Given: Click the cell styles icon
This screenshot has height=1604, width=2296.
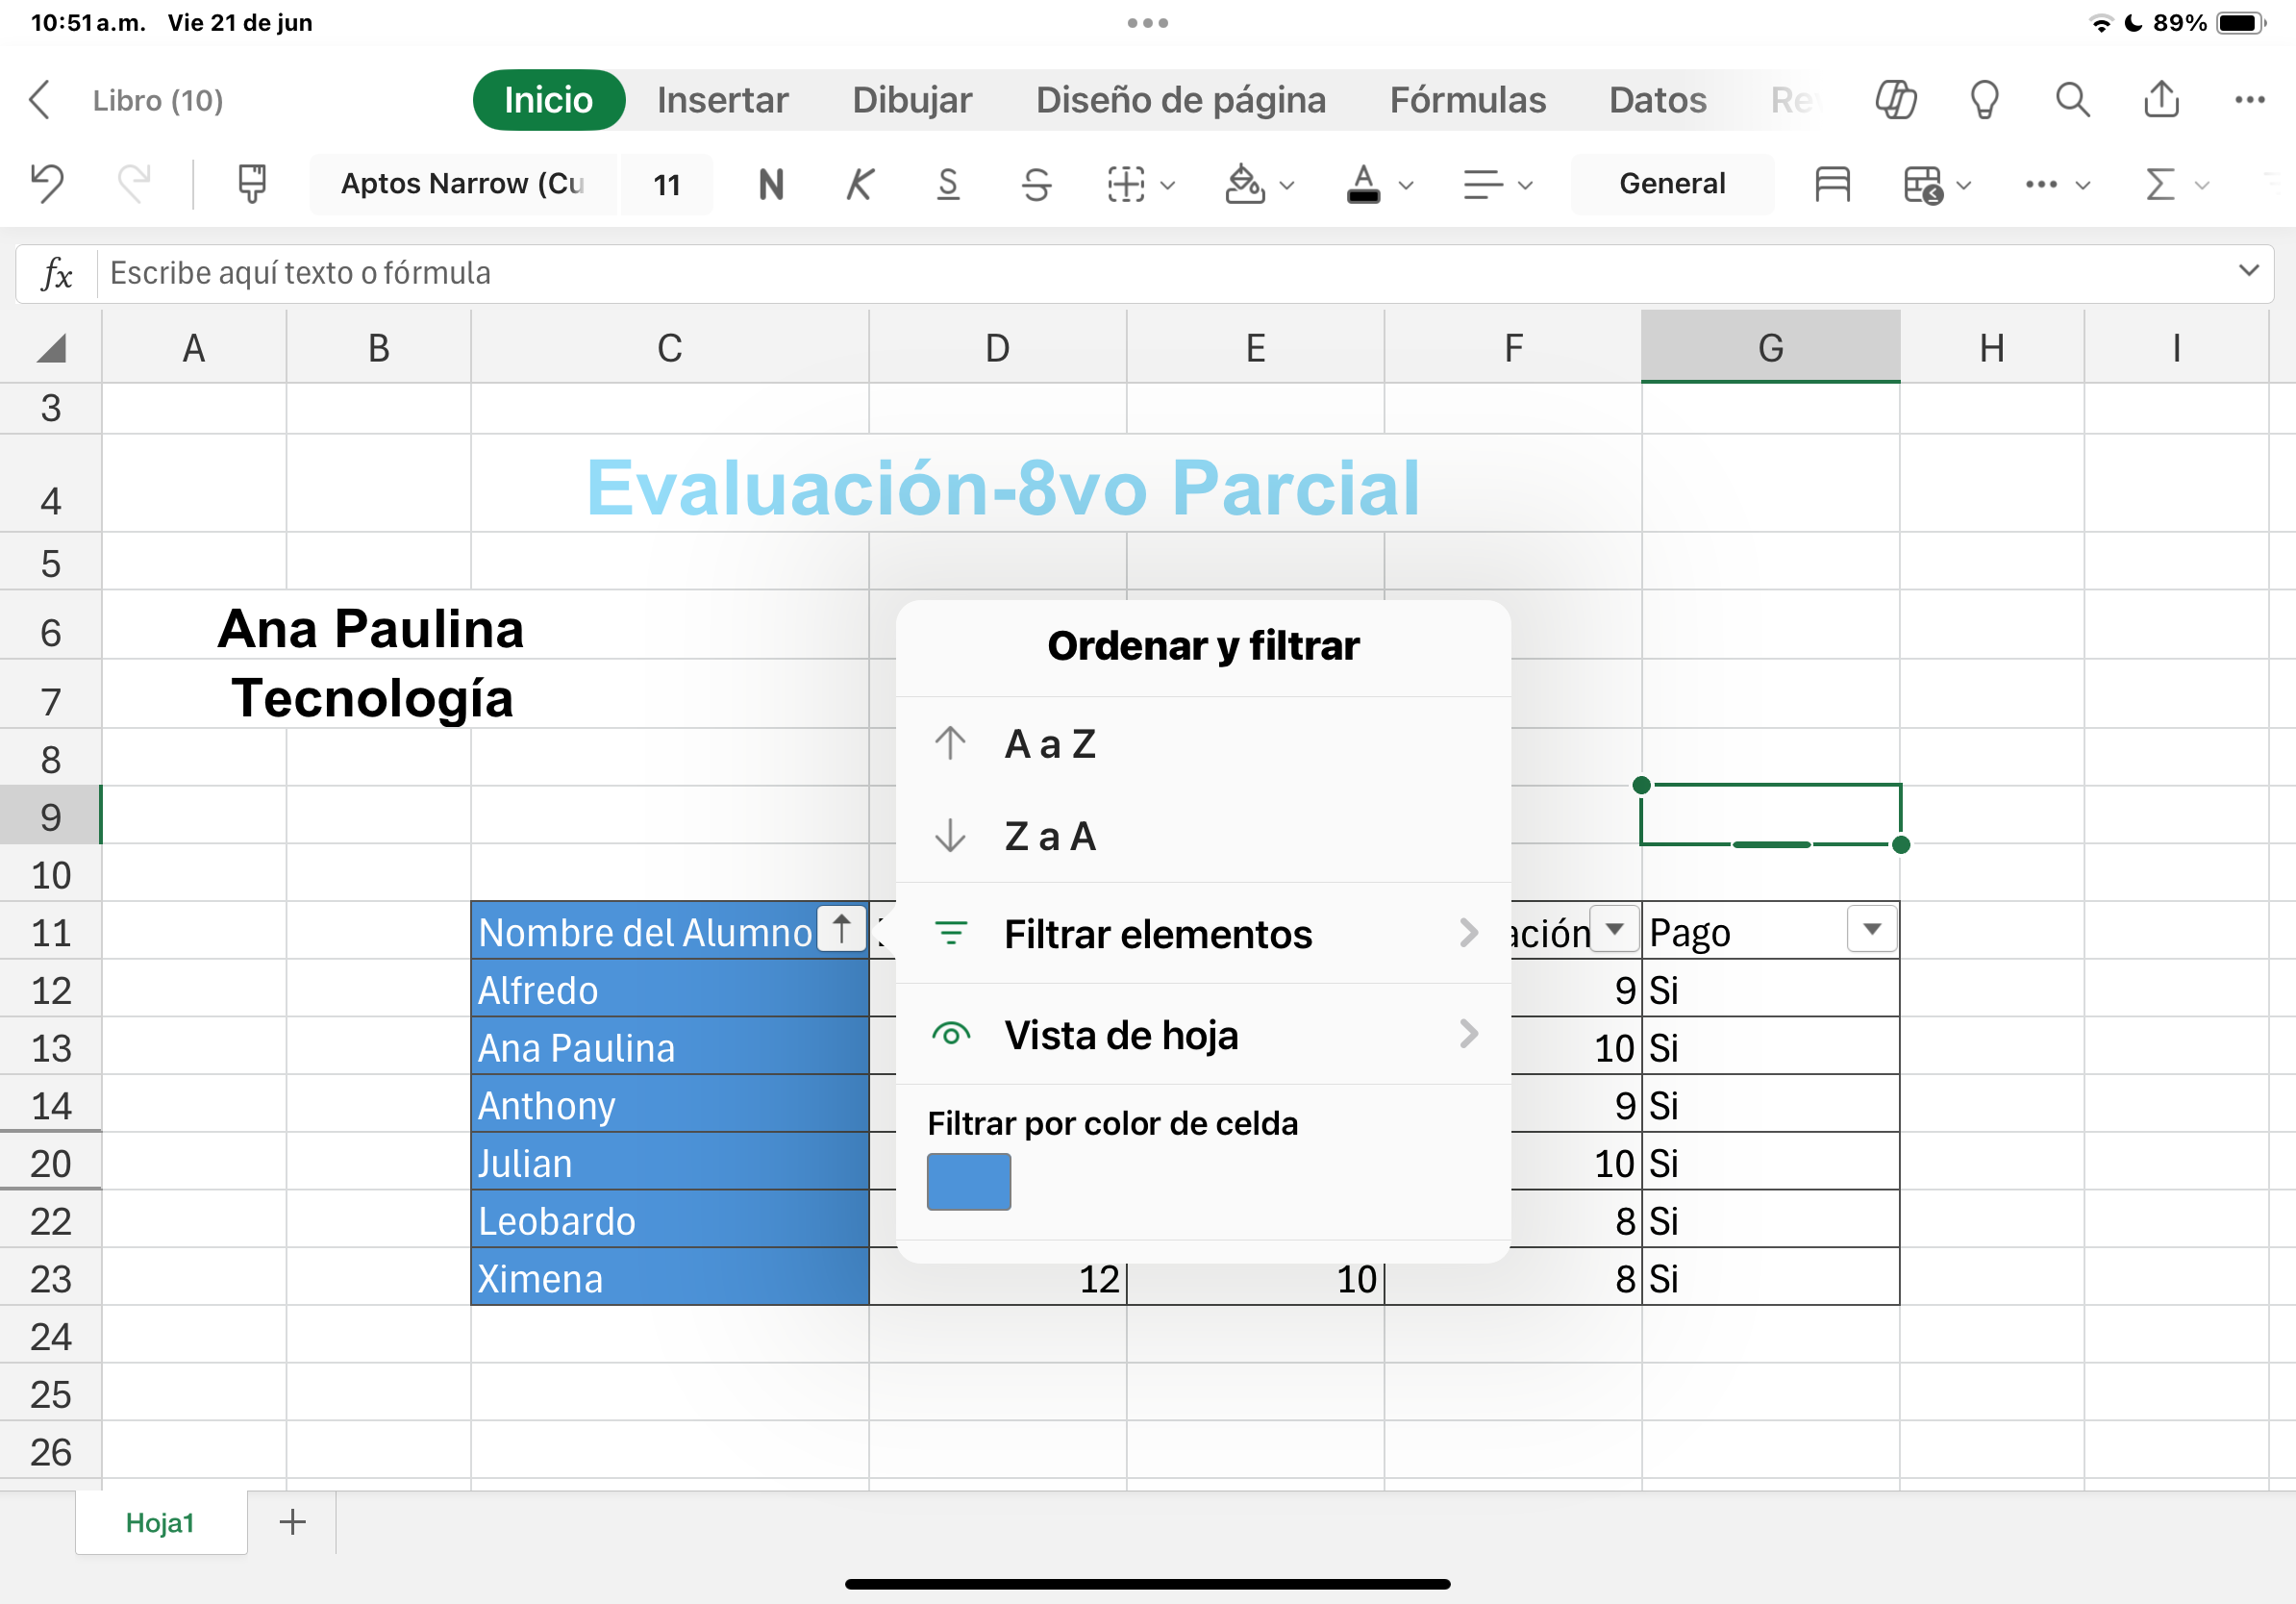Looking at the screenshot, I should [x=1831, y=184].
